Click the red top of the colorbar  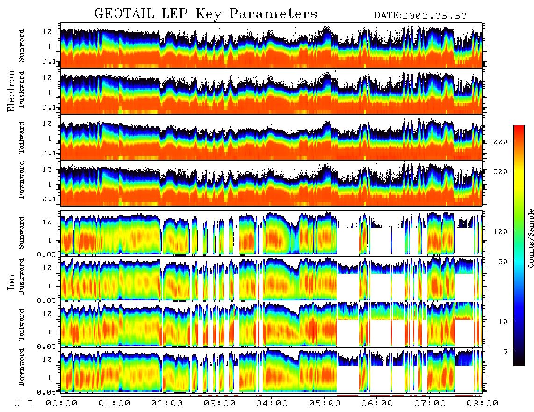pos(519,129)
